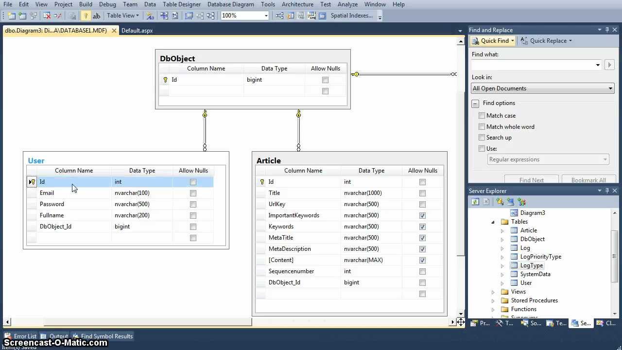
Task: Open the Architecture menu
Action: click(297, 4)
